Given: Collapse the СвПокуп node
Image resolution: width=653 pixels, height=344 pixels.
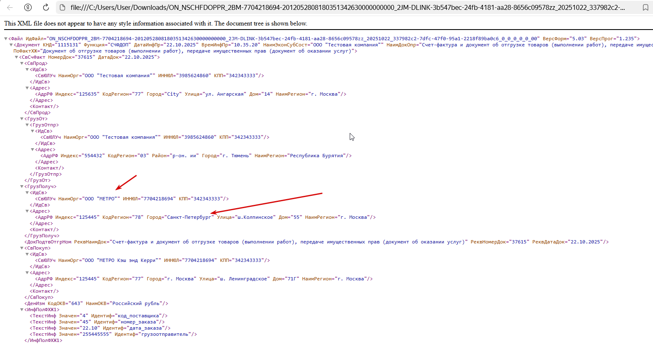Looking at the screenshot, I should click(x=22, y=248).
